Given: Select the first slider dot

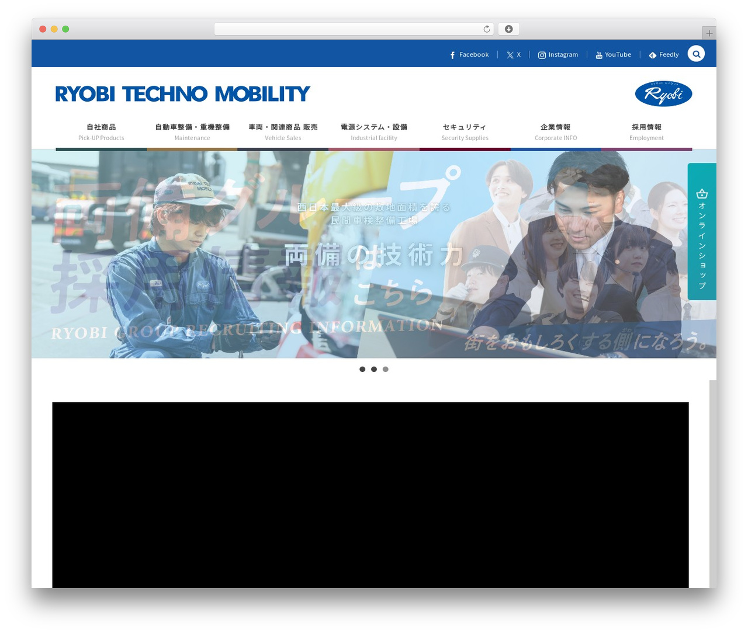Looking at the screenshot, I should point(362,369).
